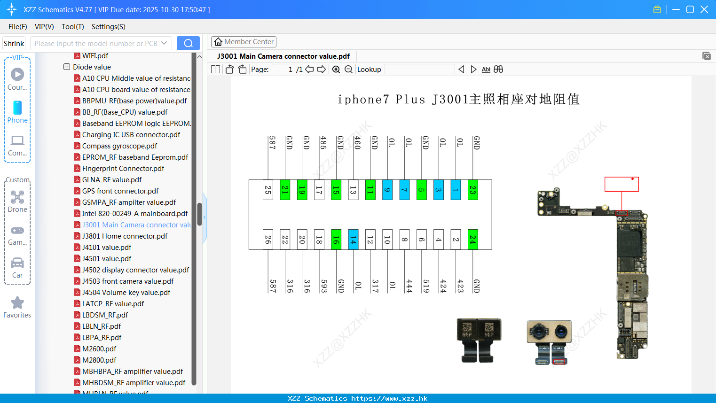Select the Car category

17,267
